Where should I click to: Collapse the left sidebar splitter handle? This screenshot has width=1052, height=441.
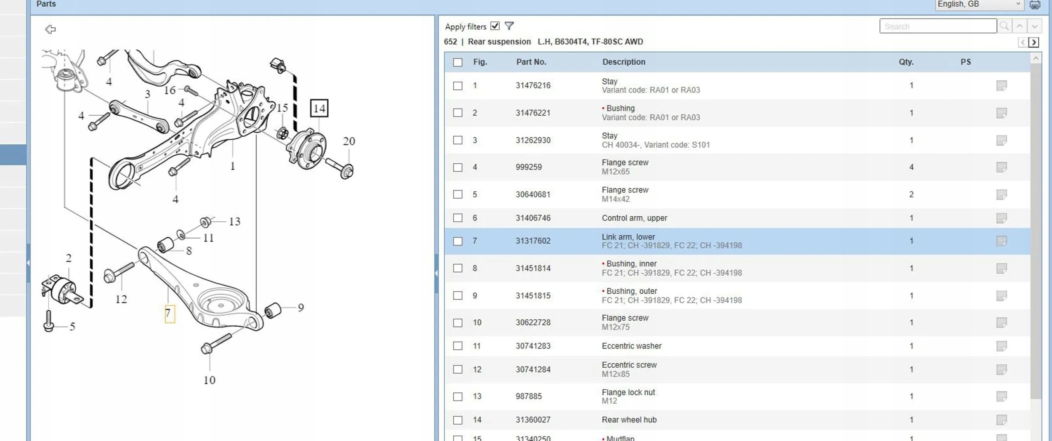point(28,263)
